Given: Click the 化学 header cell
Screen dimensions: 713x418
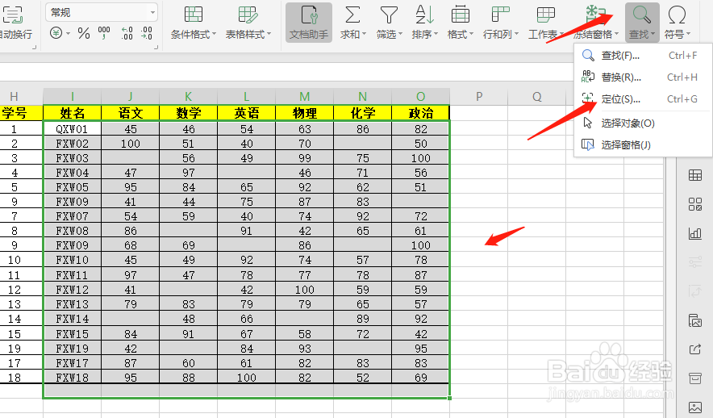Looking at the screenshot, I should coord(363,113).
